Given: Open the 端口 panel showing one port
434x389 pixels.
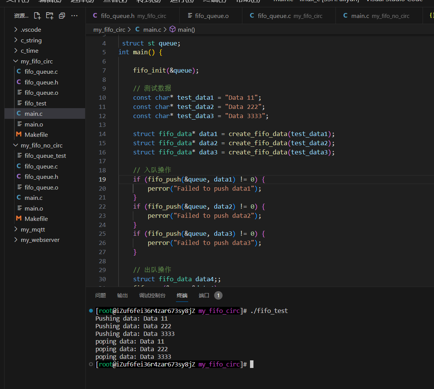Looking at the screenshot, I should (205, 295).
